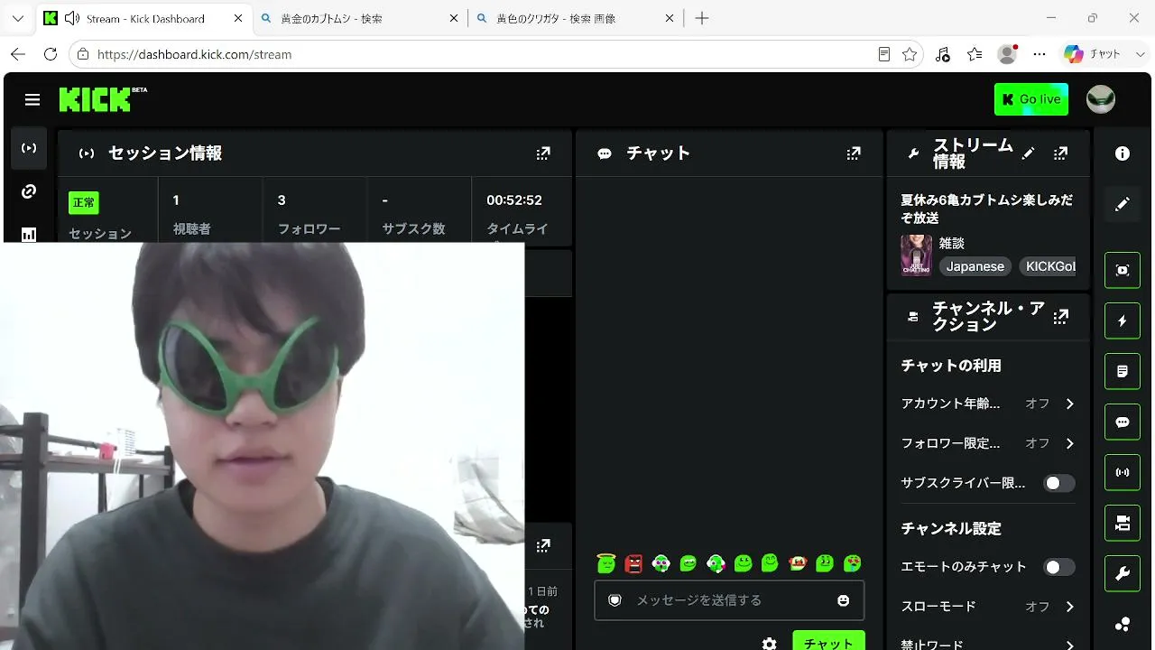Go back in the browser

click(18, 54)
